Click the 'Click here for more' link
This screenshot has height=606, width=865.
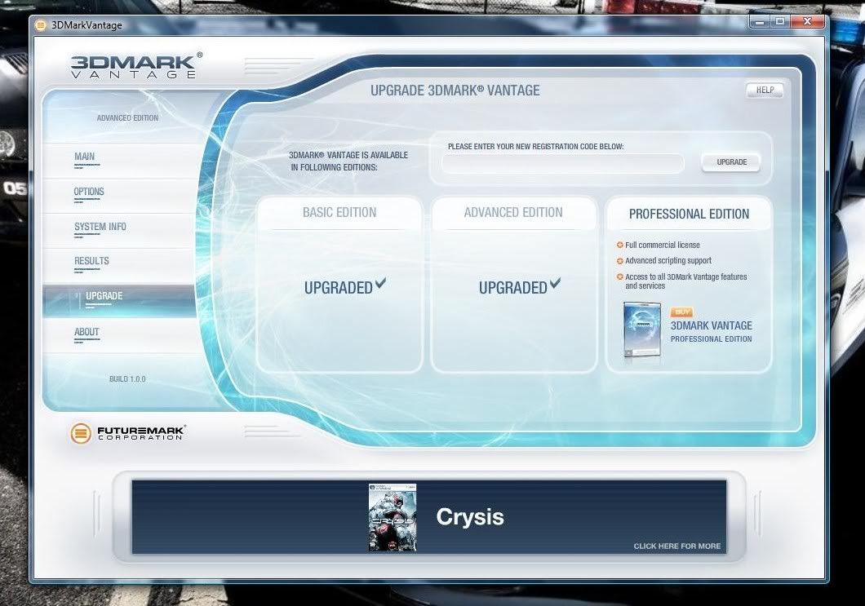click(676, 546)
